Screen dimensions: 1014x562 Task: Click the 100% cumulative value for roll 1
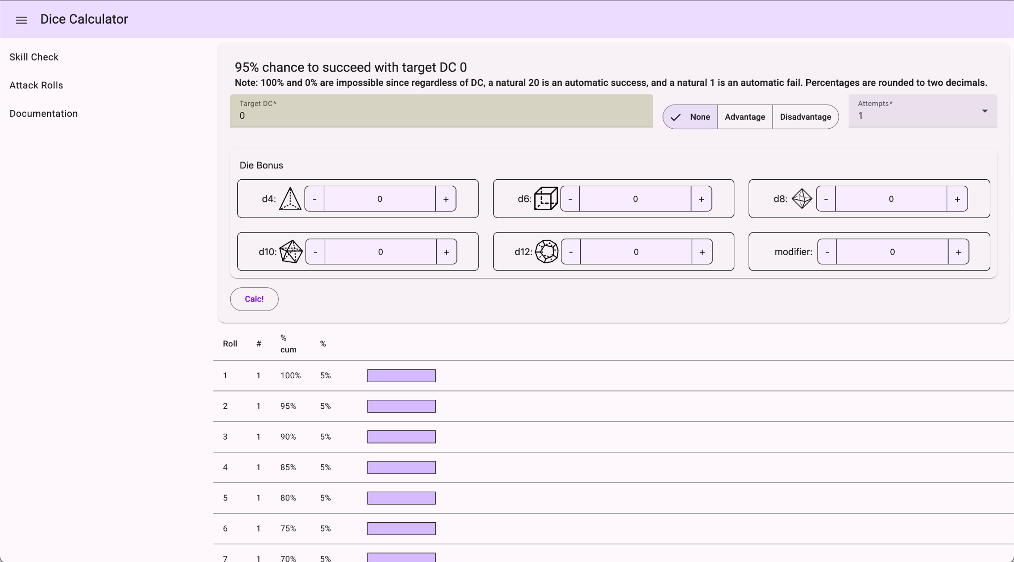tap(290, 376)
